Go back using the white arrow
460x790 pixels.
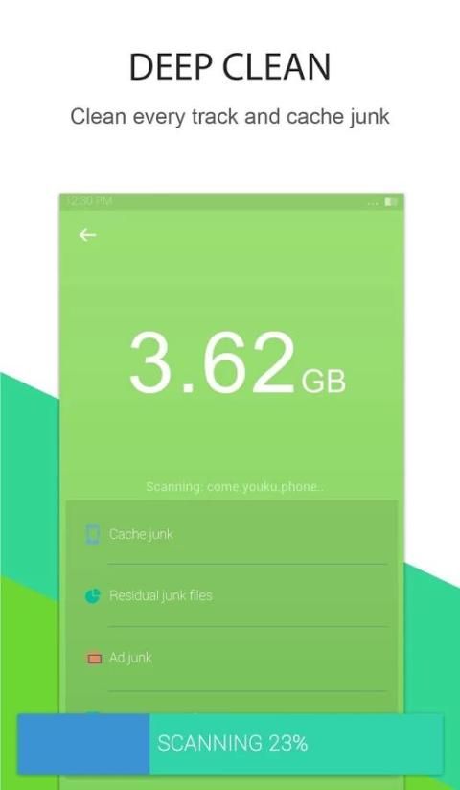[87, 235]
